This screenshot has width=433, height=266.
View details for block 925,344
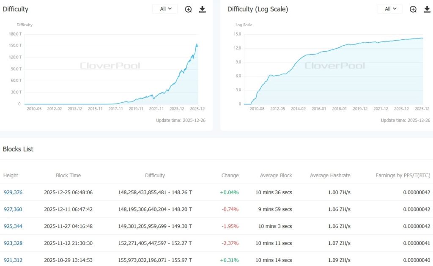[x=13, y=226]
